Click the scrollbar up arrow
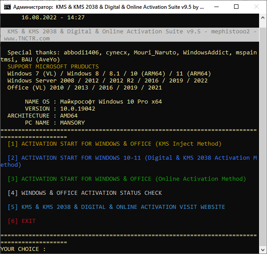 [262, 18]
